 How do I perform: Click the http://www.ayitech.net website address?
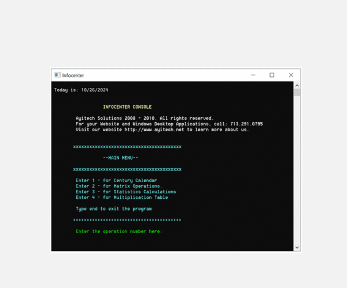pos(154,130)
